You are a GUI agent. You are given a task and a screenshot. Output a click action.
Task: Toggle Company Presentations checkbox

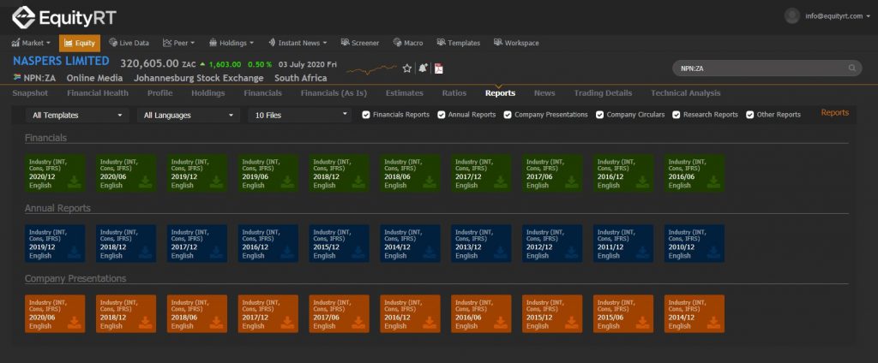[508, 115]
